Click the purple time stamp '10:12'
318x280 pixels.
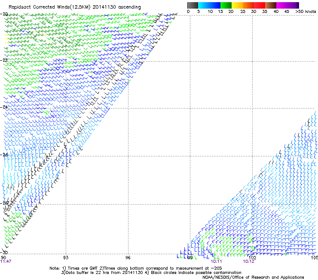click(248, 261)
